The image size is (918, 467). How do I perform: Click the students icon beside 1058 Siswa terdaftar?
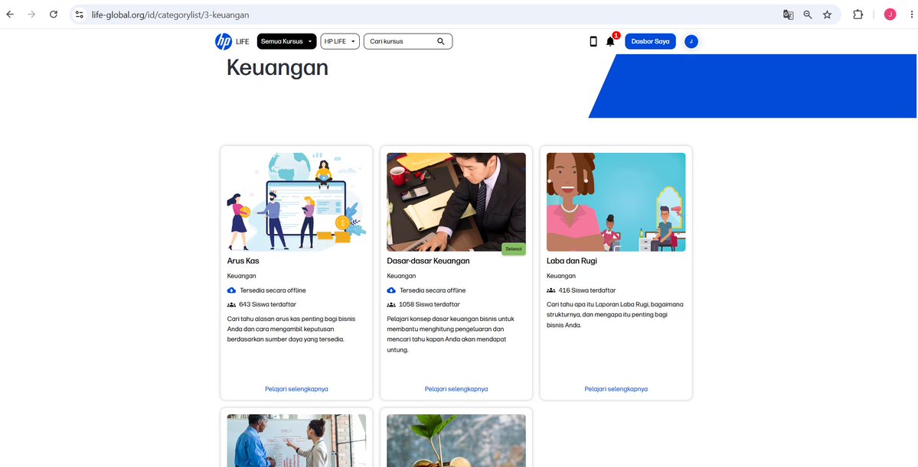click(391, 304)
